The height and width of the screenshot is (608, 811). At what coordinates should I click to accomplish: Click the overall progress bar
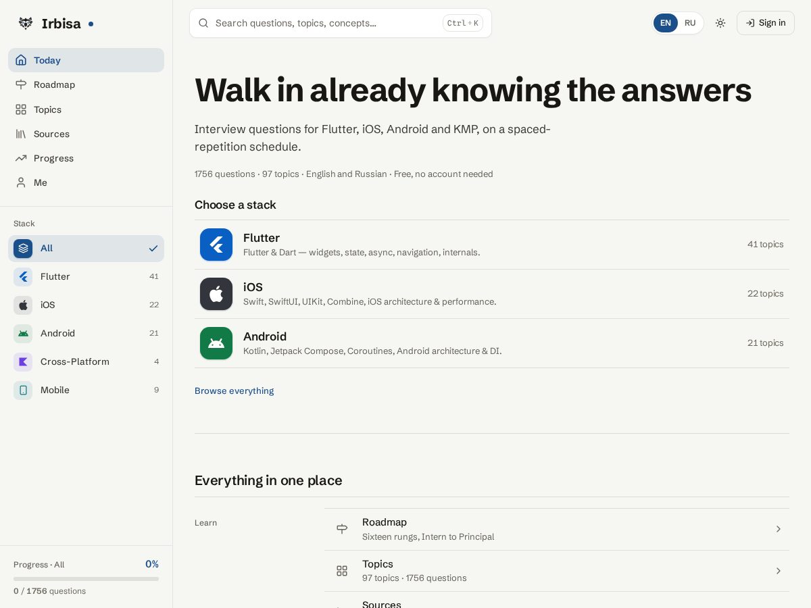(x=86, y=579)
